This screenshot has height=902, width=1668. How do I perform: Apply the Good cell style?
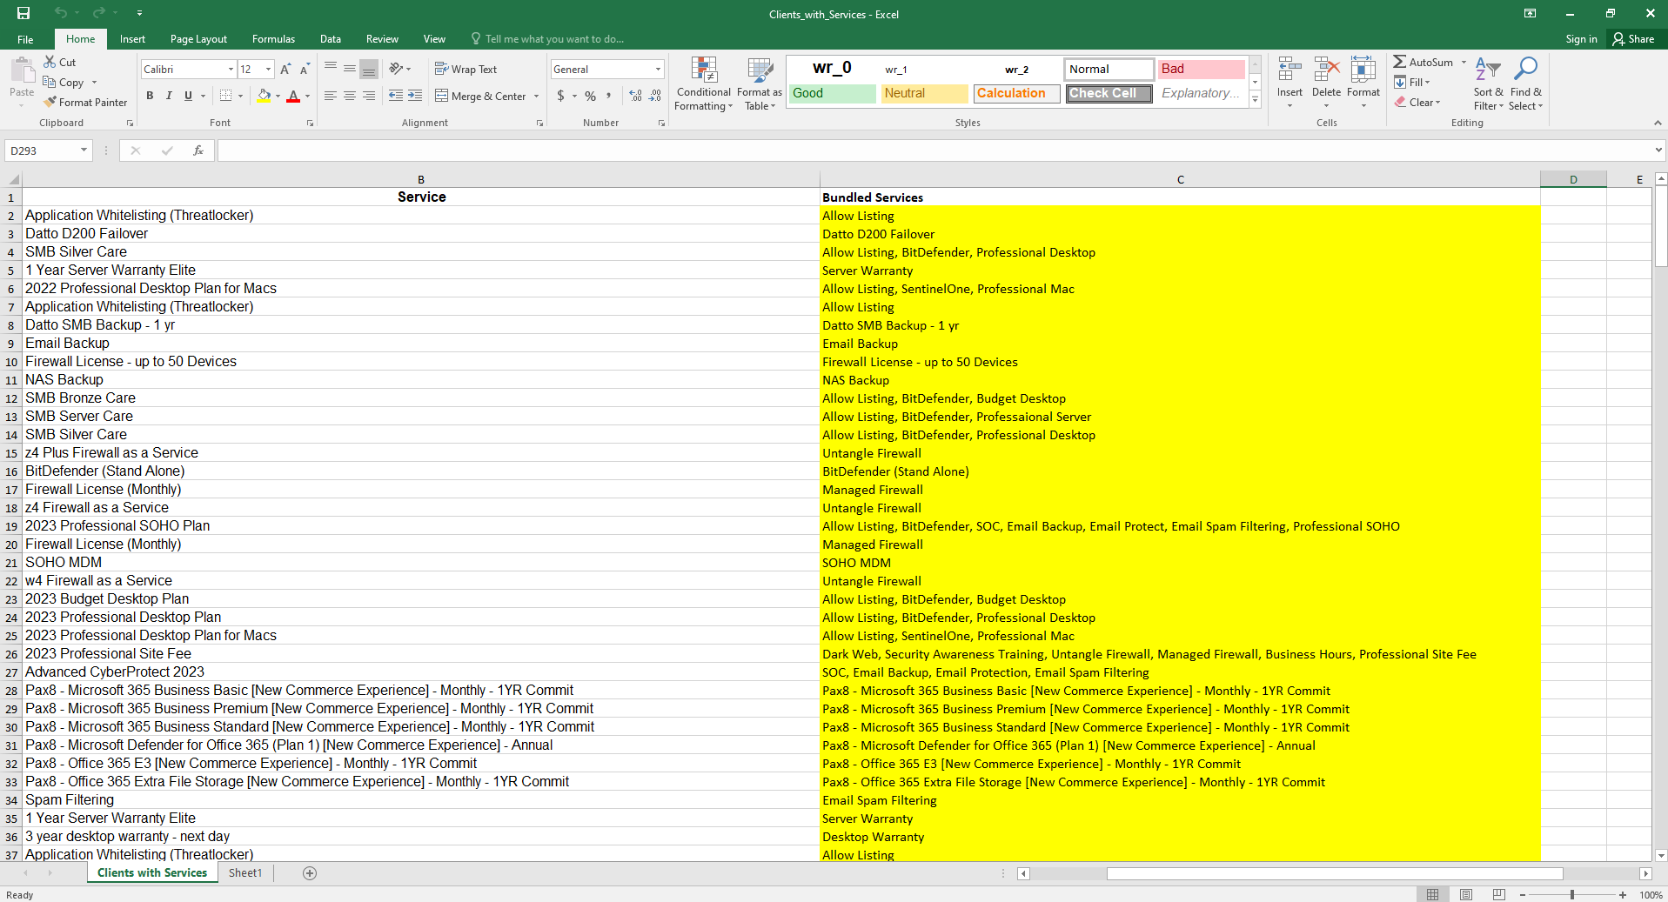coord(832,93)
